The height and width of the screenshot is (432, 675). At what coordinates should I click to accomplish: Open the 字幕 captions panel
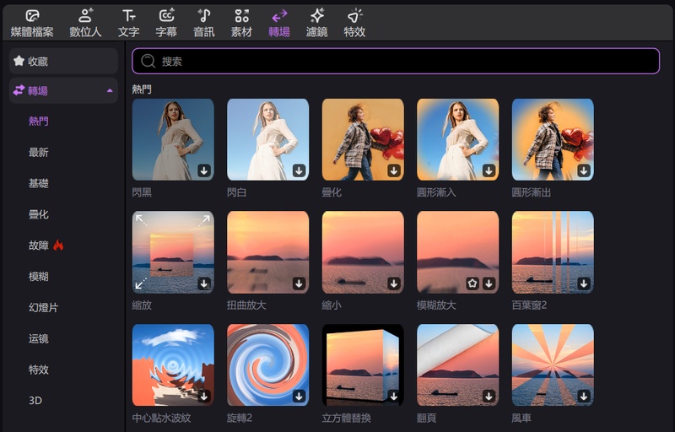[166, 23]
